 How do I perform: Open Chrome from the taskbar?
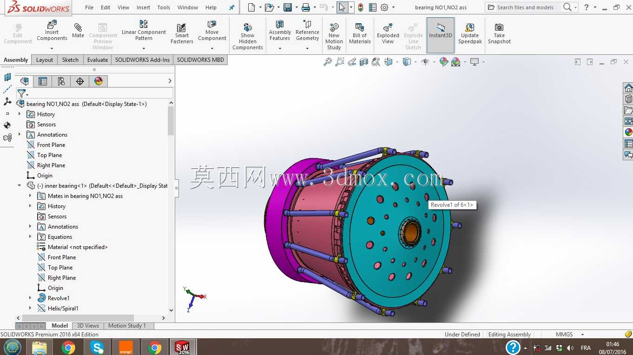pyautogui.click(x=68, y=347)
